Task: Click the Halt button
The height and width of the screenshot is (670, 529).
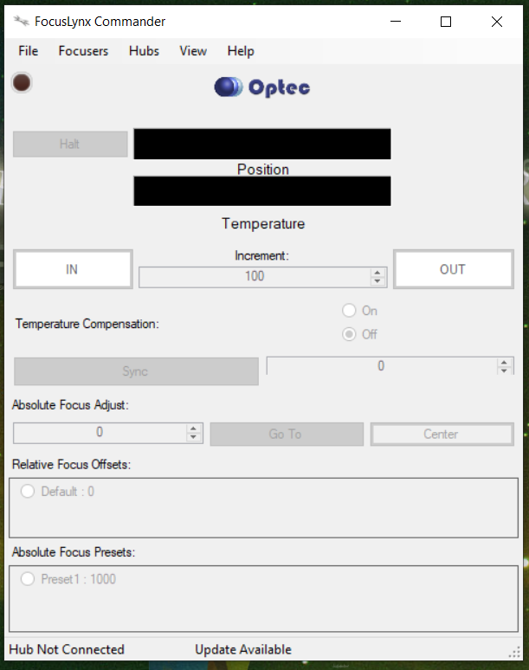Action: pos(70,144)
